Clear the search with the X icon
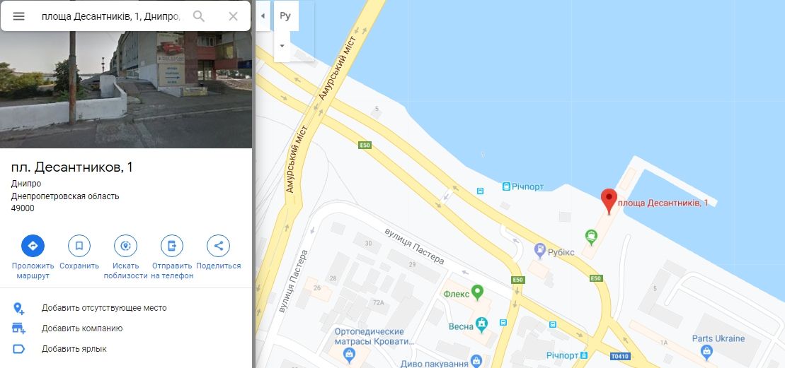785x368 pixels. [233, 16]
